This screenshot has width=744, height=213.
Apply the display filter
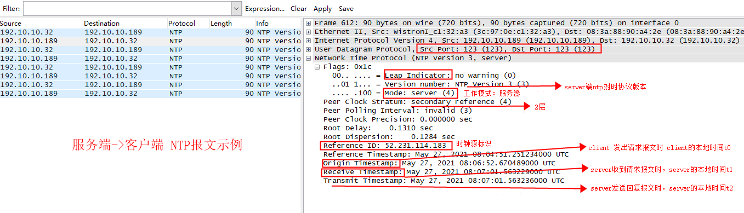[322, 9]
